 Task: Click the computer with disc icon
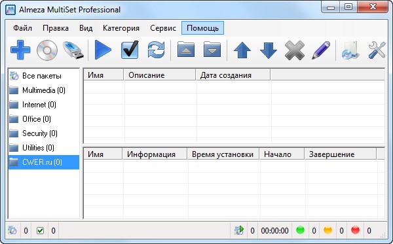pyautogui.click(x=350, y=50)
